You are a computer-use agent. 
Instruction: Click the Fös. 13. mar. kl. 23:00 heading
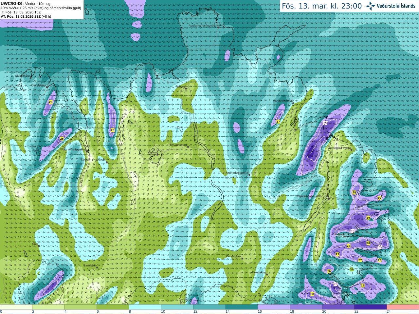click(x=322, y=6)
